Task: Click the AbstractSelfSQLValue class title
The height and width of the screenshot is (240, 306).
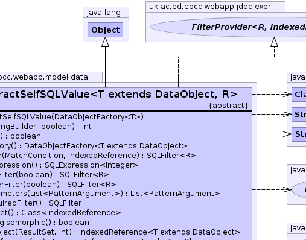Action: point(118,94)
